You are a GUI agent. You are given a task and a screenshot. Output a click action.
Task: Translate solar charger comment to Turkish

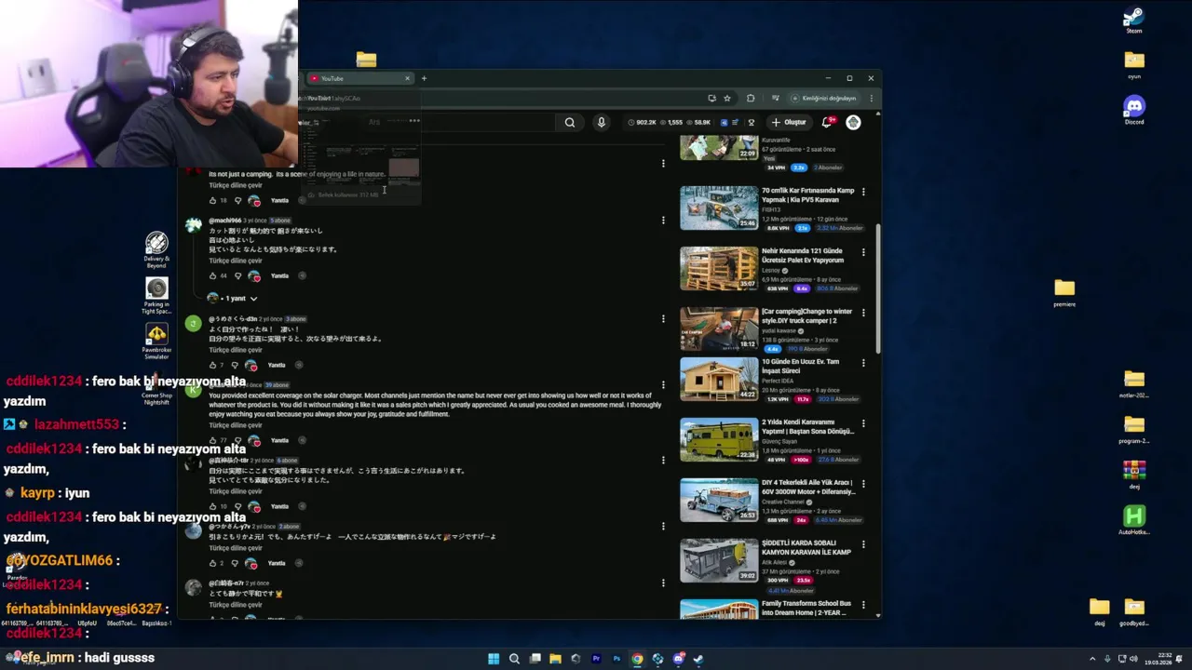pos(235,425)
